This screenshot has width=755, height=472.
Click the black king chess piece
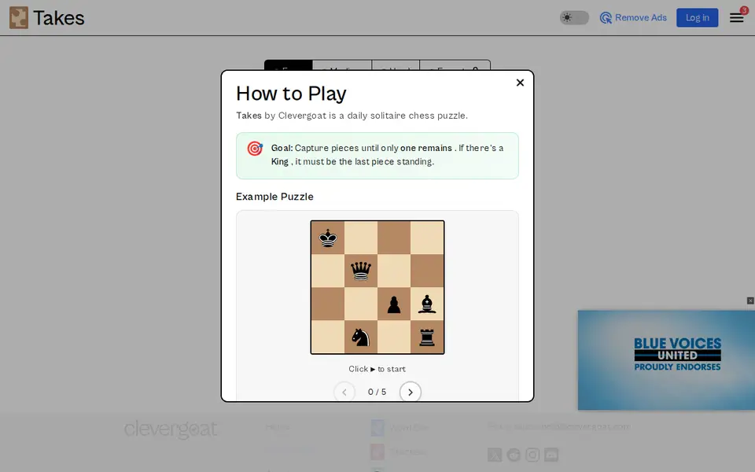(328, 238)
